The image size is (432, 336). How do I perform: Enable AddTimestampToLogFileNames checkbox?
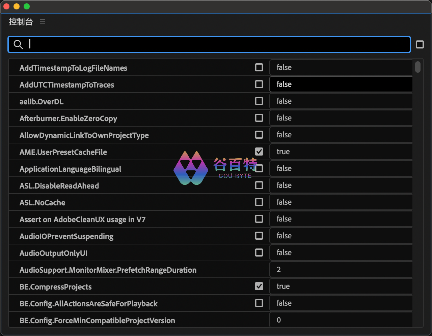(259, 67)
